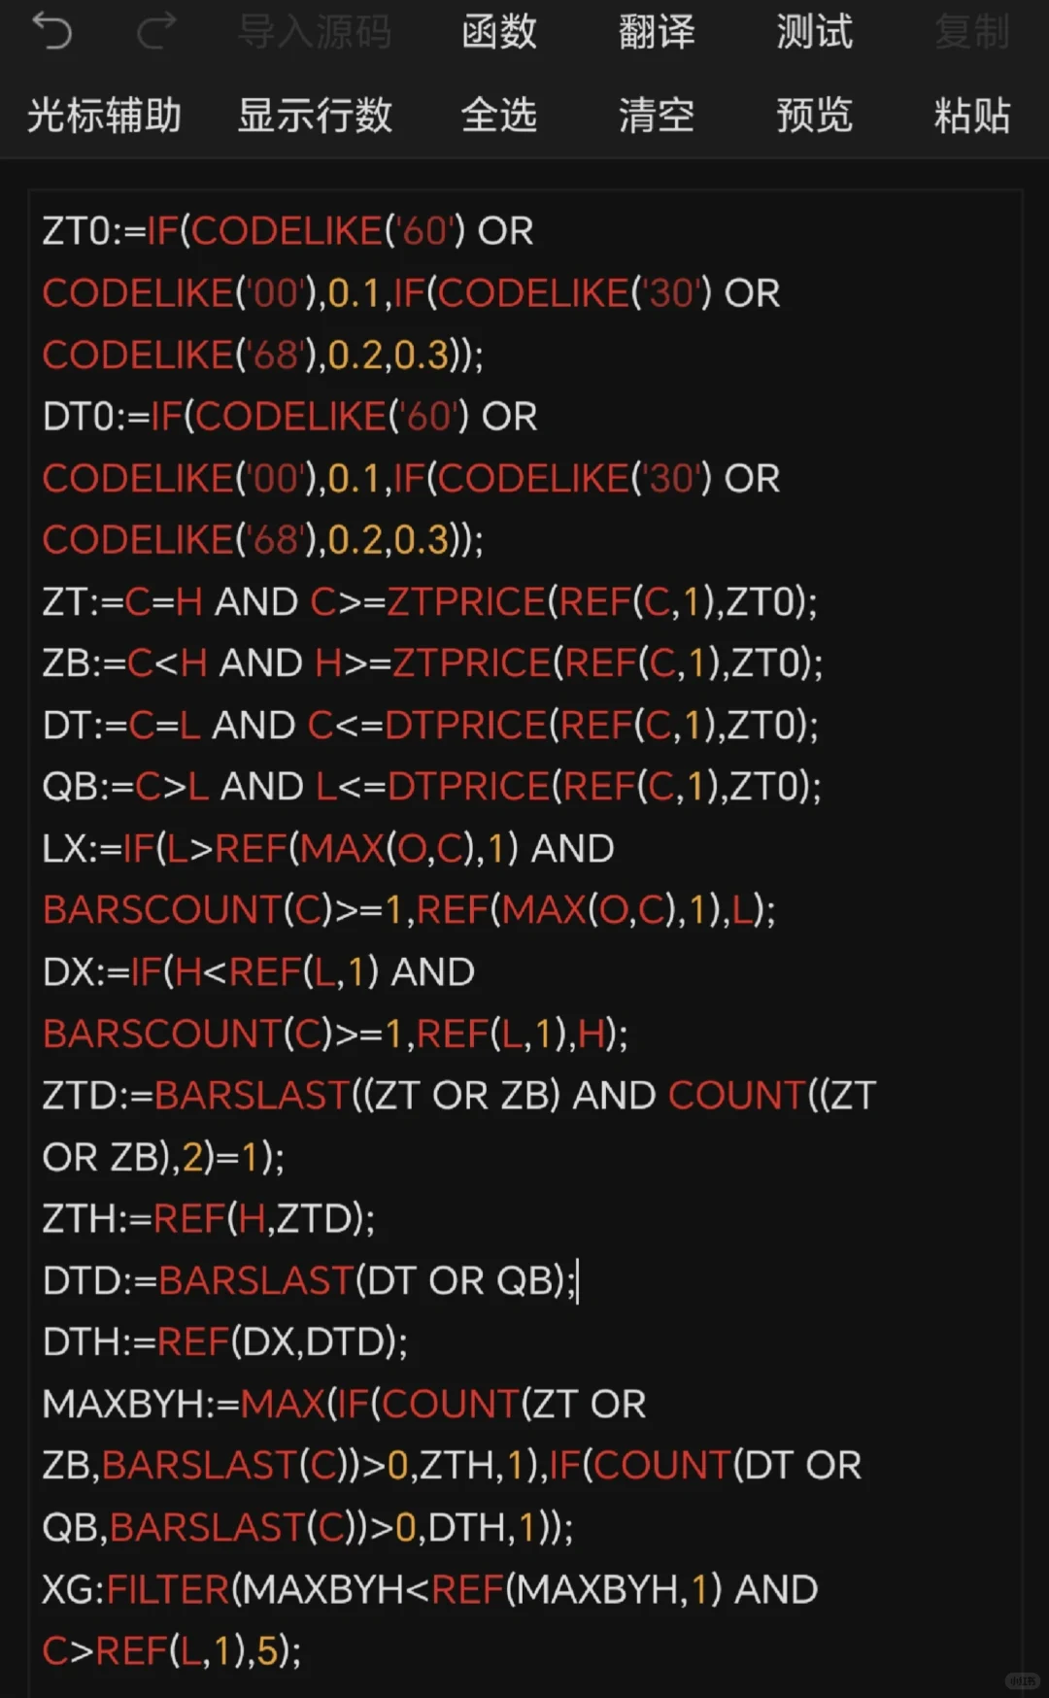
Task: Paste code using 粘贴
Action: point(972,116)
